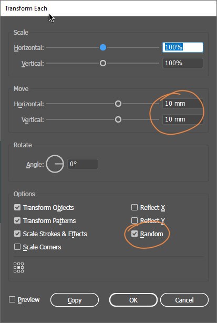Viewport: 217px width, 323px height.
Task: Check the Scale Corners option
Action: coord(17,247)
